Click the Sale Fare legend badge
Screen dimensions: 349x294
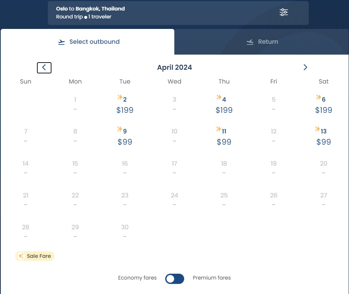point(35,256)
